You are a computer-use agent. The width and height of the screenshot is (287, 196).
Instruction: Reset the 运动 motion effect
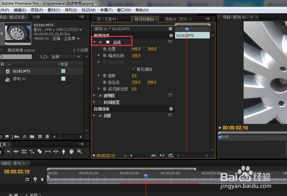tap(170, 42)
